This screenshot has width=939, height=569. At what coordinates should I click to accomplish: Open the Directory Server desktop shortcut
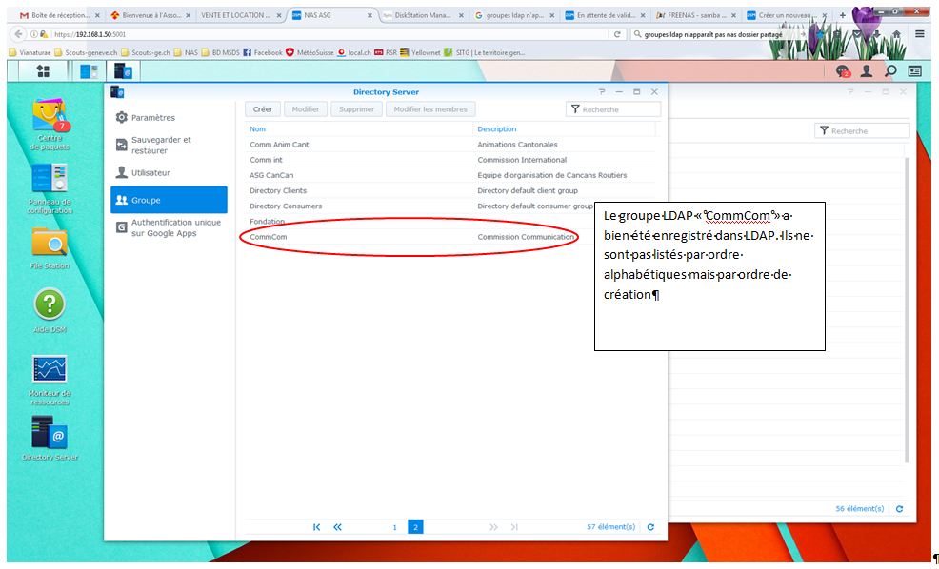coord(50,434)
